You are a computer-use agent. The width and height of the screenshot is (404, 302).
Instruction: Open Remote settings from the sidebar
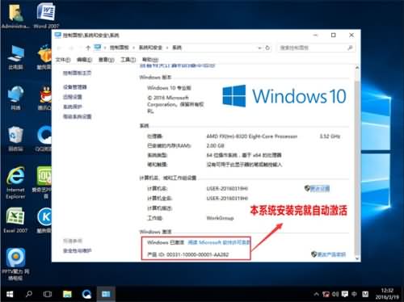(73, 97)
